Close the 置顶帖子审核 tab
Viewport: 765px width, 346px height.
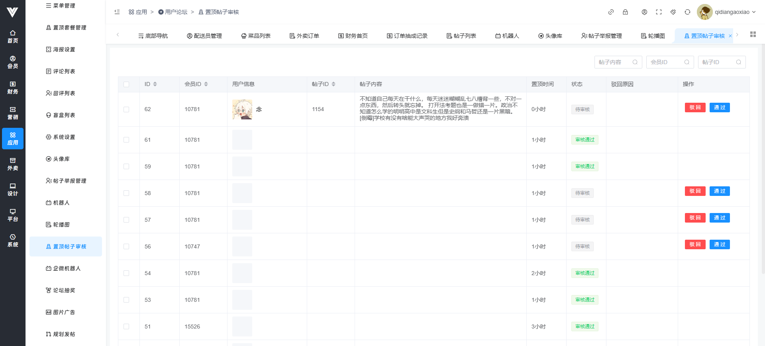coord(730,36)
